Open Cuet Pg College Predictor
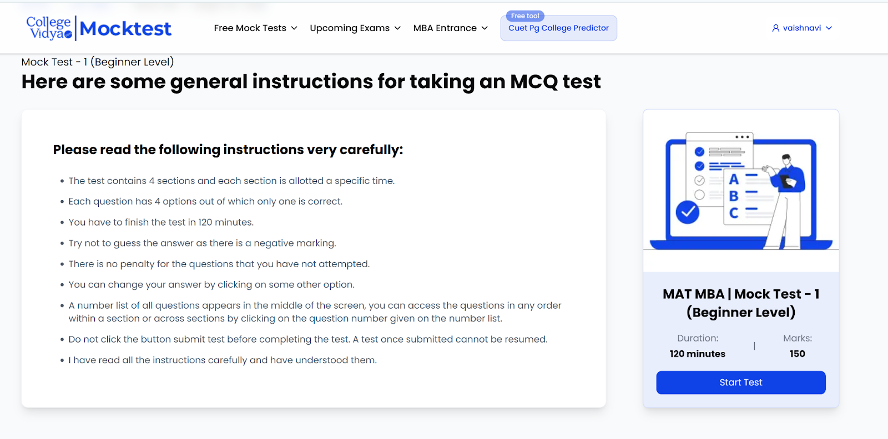888x439 pixels. (x=558, y=28)
